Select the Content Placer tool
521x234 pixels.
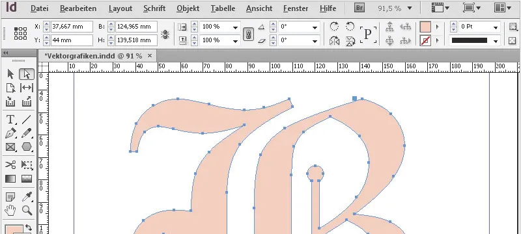click(x=27, y=101)
